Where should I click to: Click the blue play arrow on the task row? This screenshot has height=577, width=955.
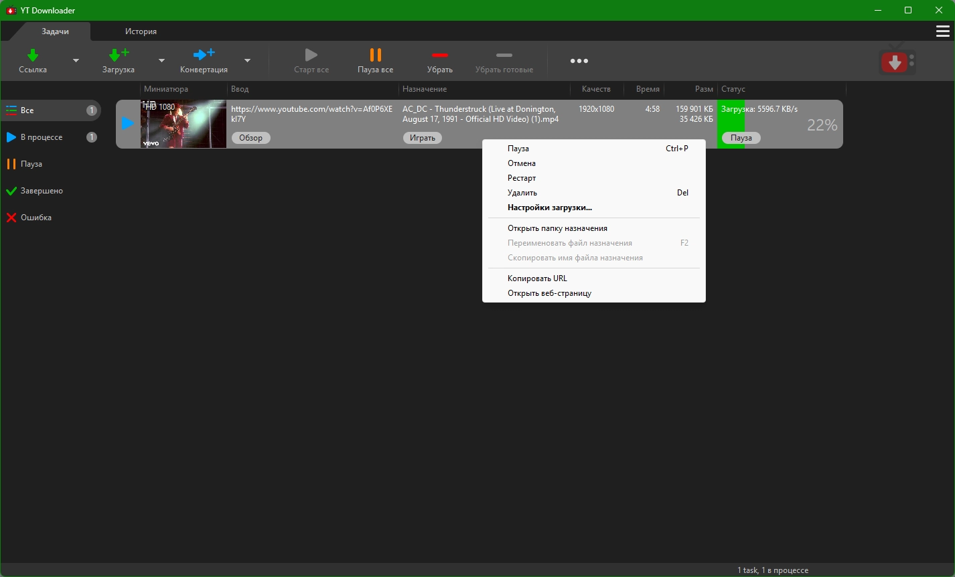tap(128, 123)
